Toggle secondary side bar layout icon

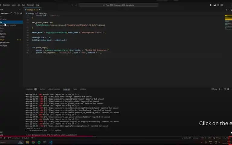218,5
